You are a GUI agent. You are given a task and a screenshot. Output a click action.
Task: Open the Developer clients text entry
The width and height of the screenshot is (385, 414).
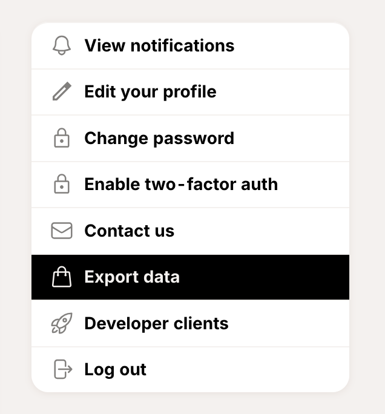point(156,324)
